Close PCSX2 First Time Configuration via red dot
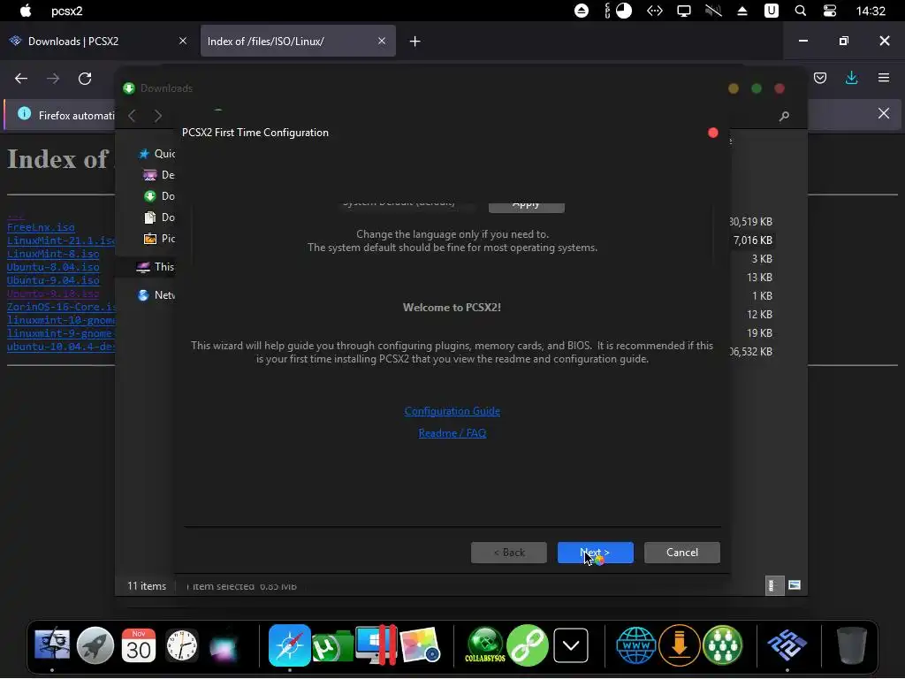The height and width of the screenshot is (679, 905). click(713, 133)
